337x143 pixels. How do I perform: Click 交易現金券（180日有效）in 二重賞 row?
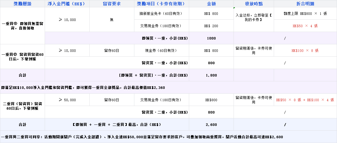point(161,100)
